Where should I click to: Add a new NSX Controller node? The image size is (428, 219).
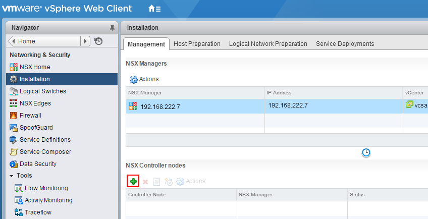point(133,181)
